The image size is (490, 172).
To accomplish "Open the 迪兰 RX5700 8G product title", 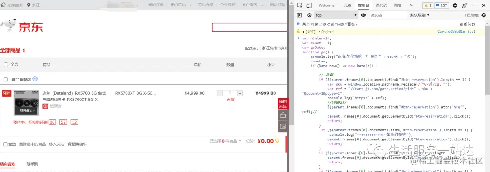I will (74, 96).
